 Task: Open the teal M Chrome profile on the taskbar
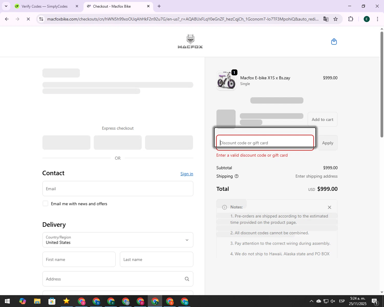pos(185,301)
